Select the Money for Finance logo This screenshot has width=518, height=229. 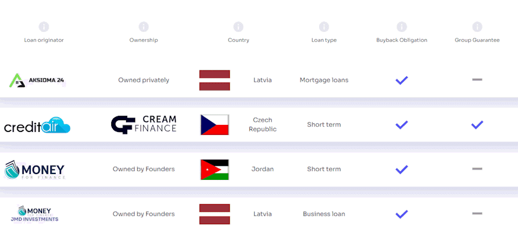coord(34,170)
